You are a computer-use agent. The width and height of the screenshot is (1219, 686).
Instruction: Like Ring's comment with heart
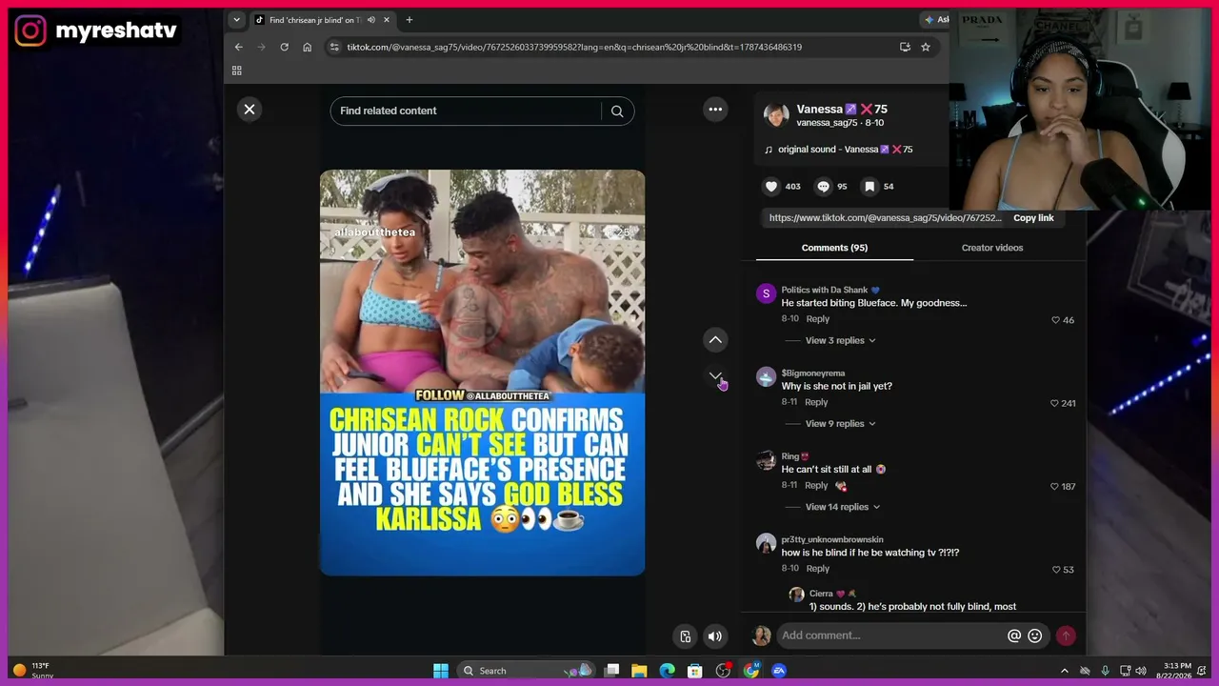pos(1055,486)
